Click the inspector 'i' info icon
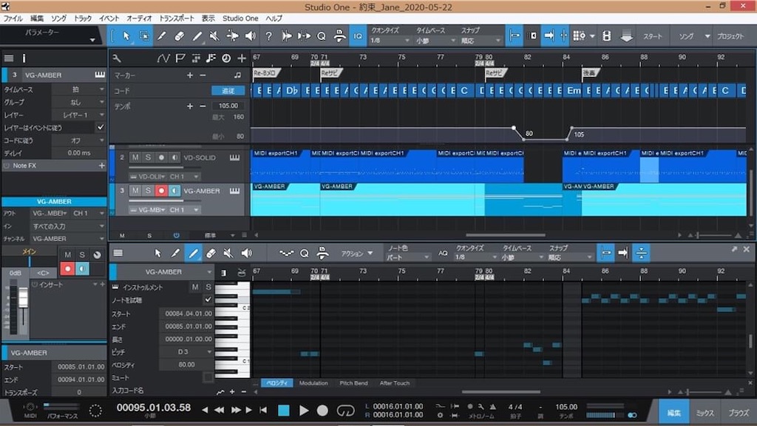757x426 pixels. pyautogui.click(x=24, y=58)
